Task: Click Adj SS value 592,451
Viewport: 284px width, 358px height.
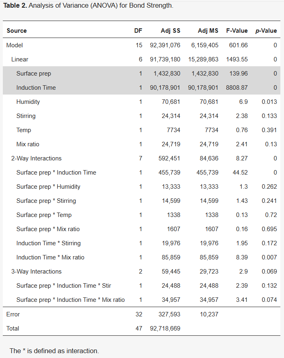Action: coord(169,158)
